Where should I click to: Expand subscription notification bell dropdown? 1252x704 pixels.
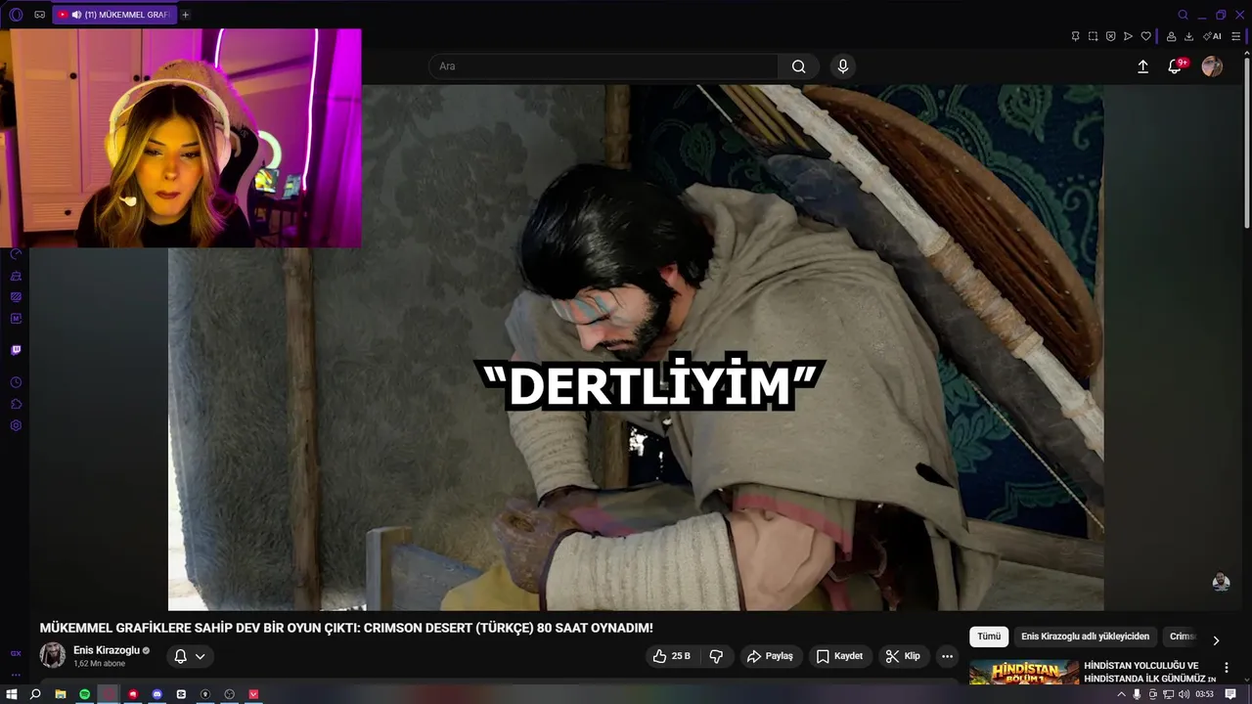(x=190, y=656)
